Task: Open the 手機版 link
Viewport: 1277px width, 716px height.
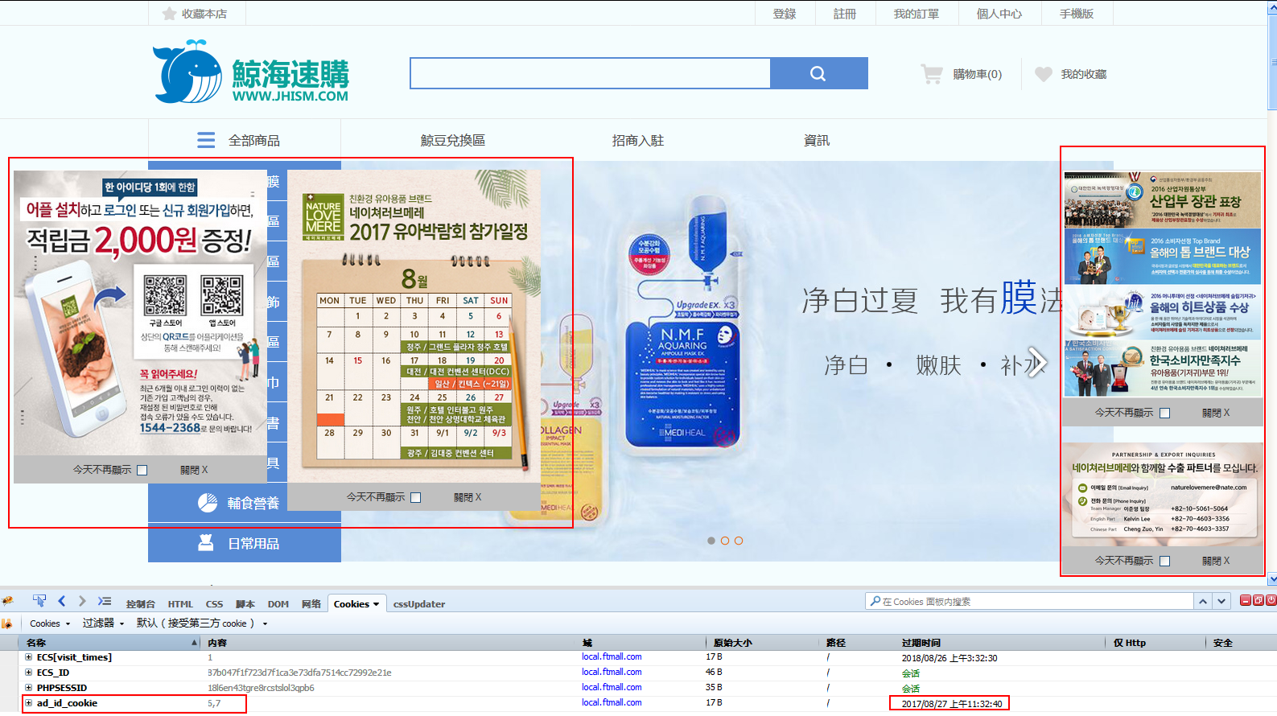Action: click(1077, 14)
